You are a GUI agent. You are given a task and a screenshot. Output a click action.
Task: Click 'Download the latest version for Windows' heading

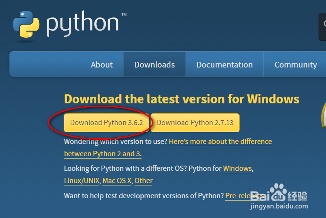click(182, 99)
